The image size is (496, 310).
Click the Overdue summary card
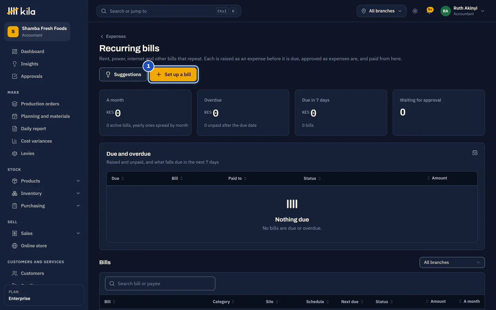pos(243,113)
